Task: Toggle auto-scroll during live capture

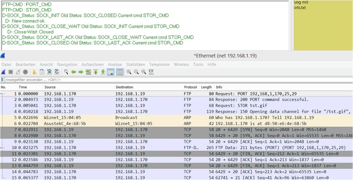Action: click(x=111, y=72)
